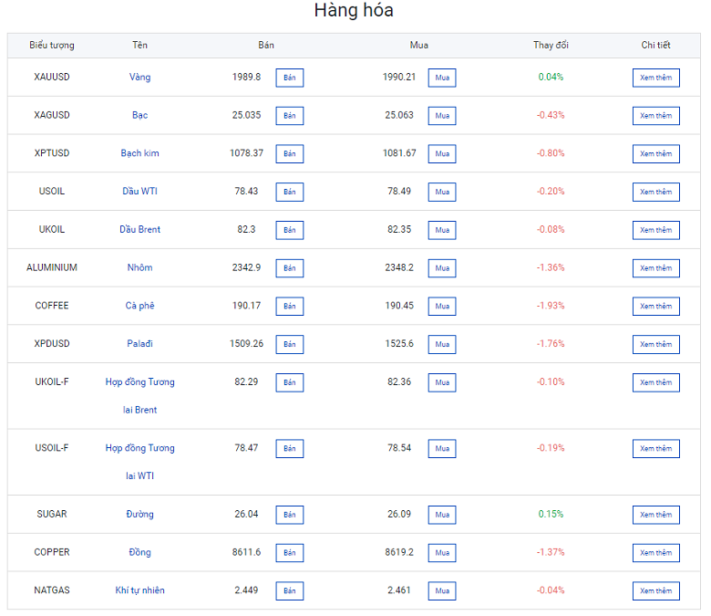Click the Khí tự nhiên link

tap(139, 590)
